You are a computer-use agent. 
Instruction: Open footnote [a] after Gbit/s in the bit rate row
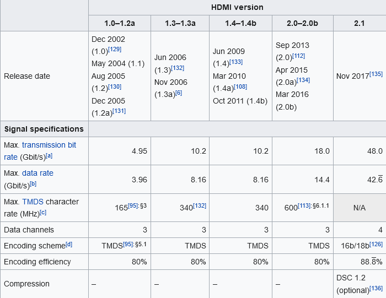coord(49,155)
